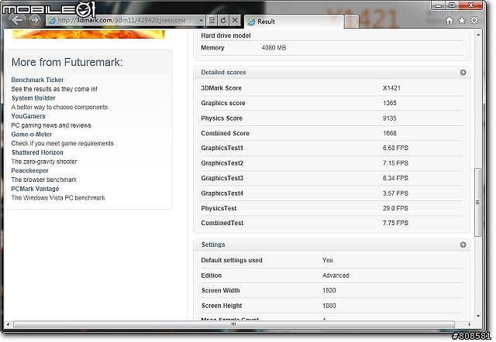496x342 pixels.
Task: Click the Default settings used value Yes
Action: (327, 260)
